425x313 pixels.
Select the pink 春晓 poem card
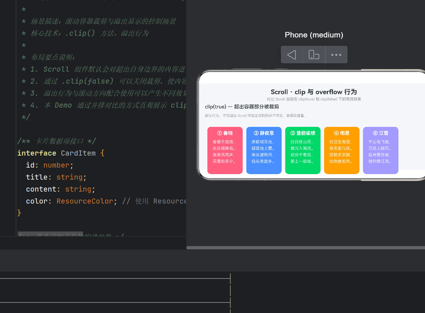pos(225,150)
